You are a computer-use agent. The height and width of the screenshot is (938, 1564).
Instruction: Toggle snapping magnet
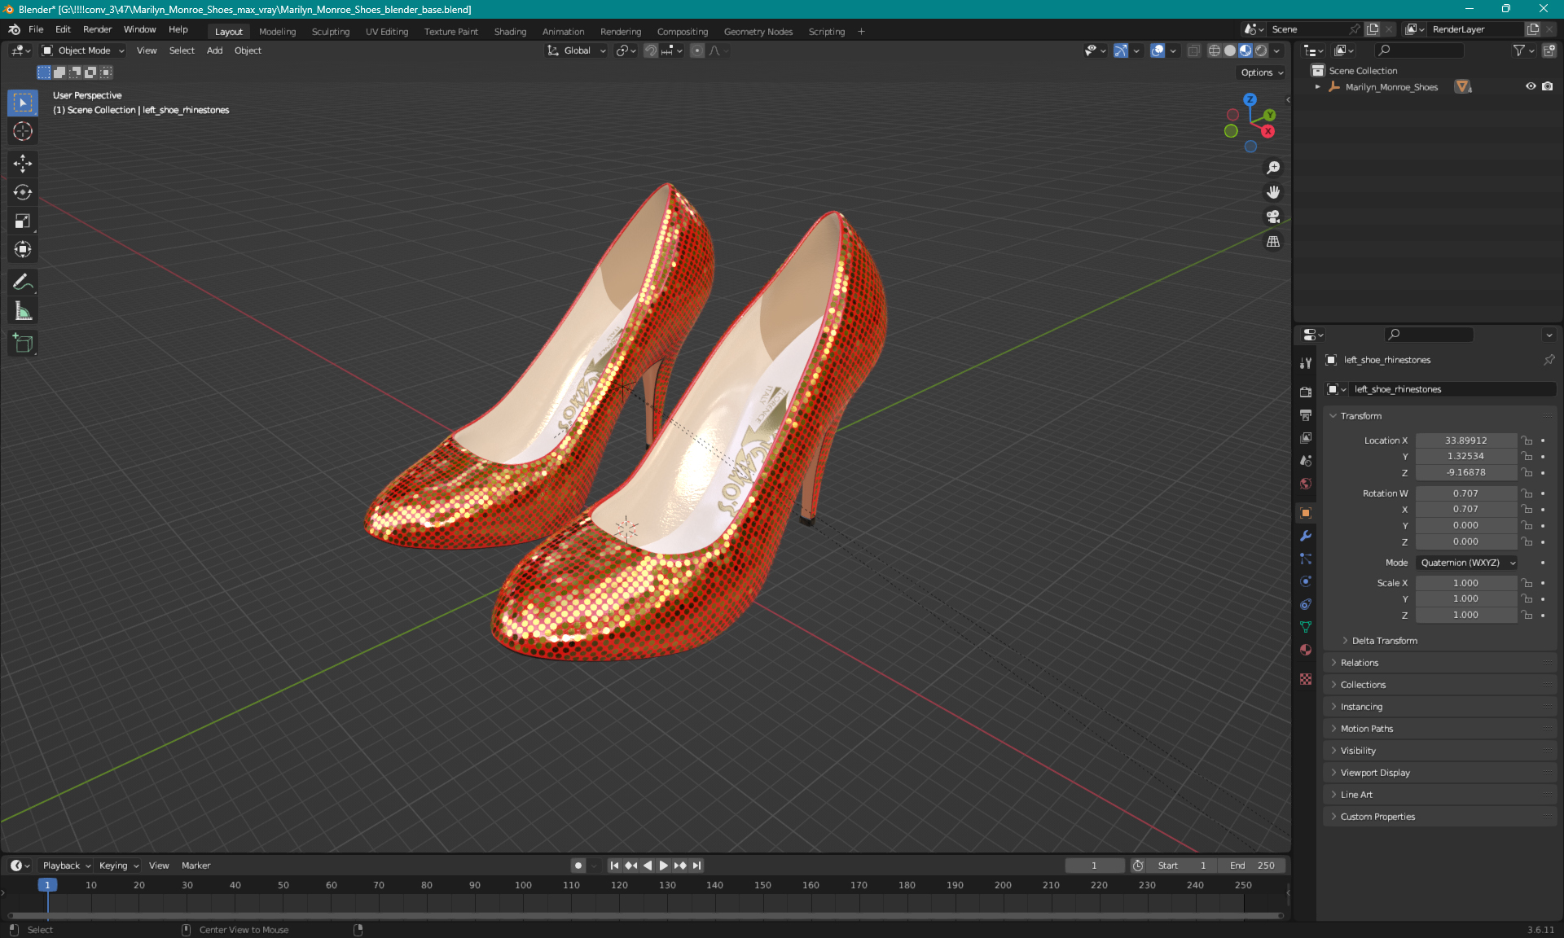650,50
